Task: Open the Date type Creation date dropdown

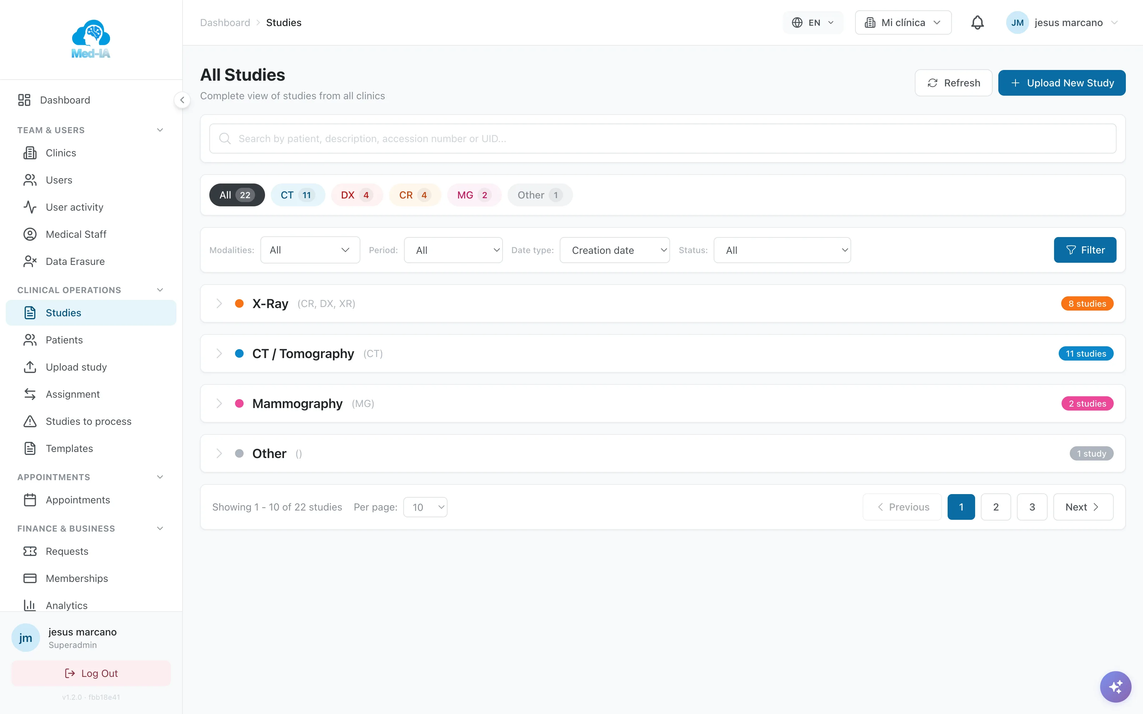Action: pos(614,250)
